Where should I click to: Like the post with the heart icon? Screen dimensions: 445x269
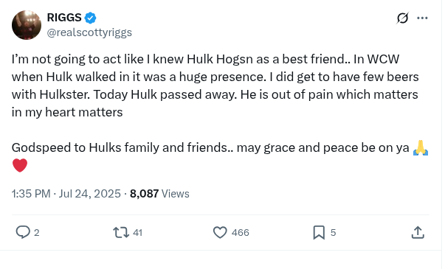coord(220,232)
